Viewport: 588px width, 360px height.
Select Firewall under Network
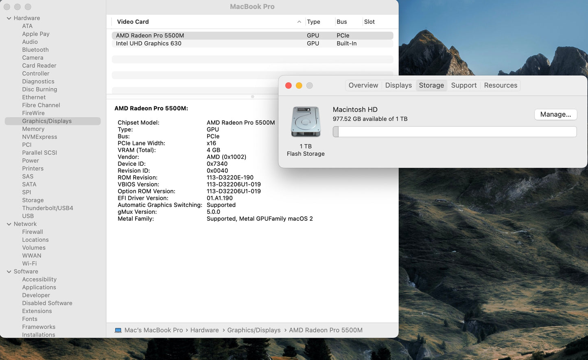[x=33, y=232]
